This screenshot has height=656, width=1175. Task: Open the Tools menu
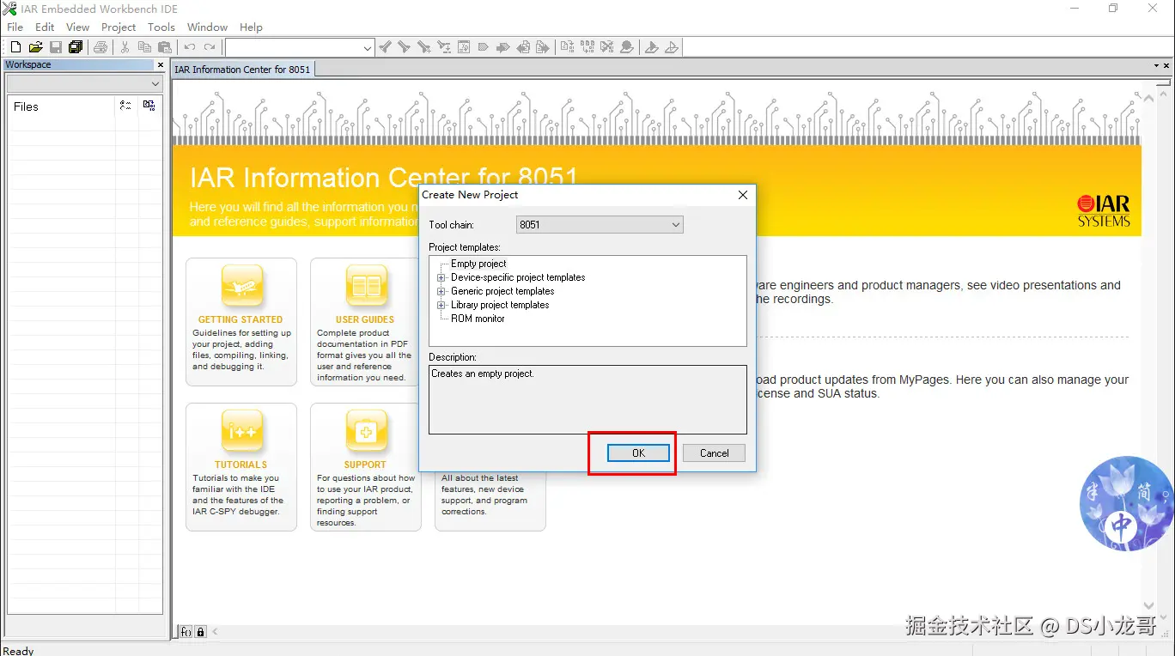tap(161, 27)
